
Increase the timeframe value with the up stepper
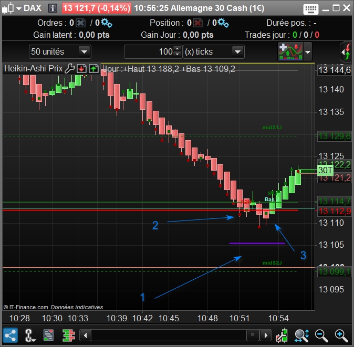pyautogui.click(x=178, y=48)
